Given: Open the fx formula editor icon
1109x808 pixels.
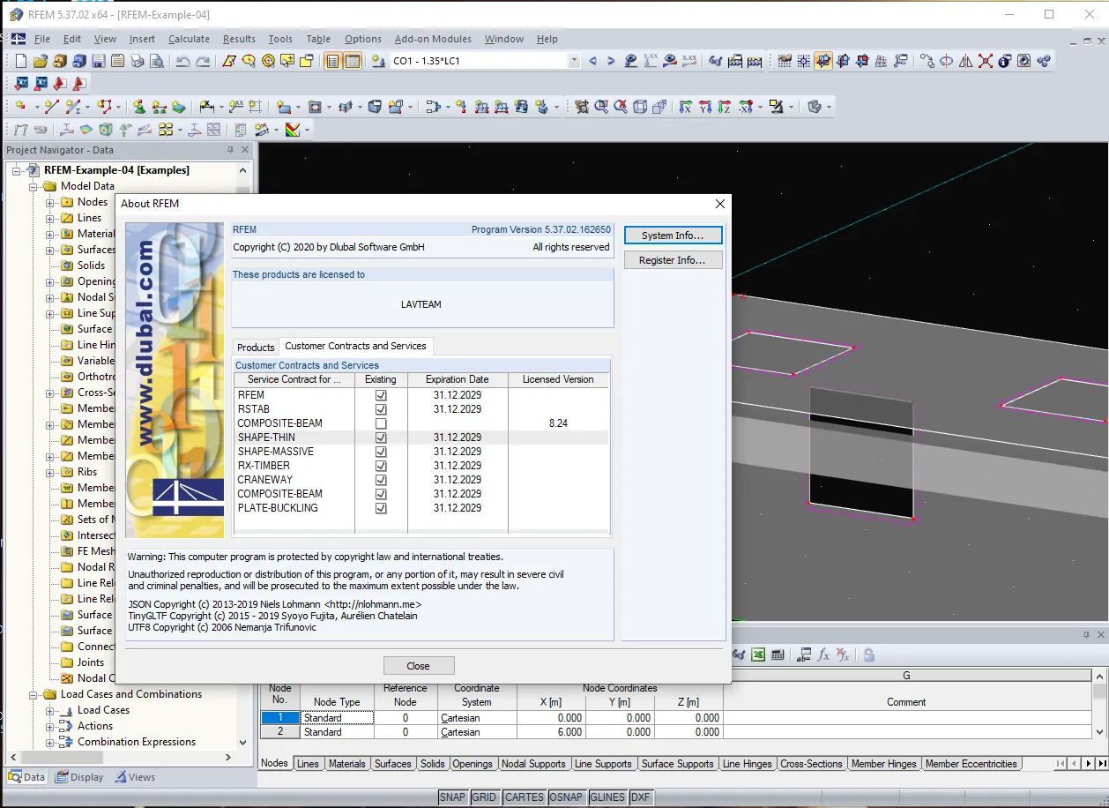Looking at the screenshot, I should 823,655.
